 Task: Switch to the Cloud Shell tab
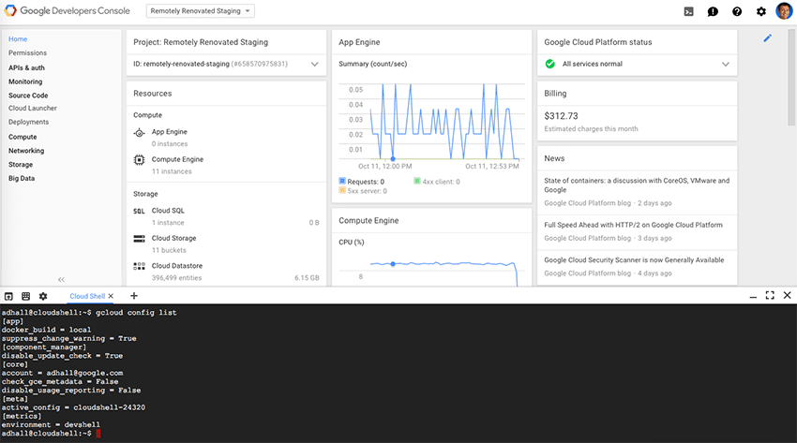pyautogui.click(x=87, y=296)
